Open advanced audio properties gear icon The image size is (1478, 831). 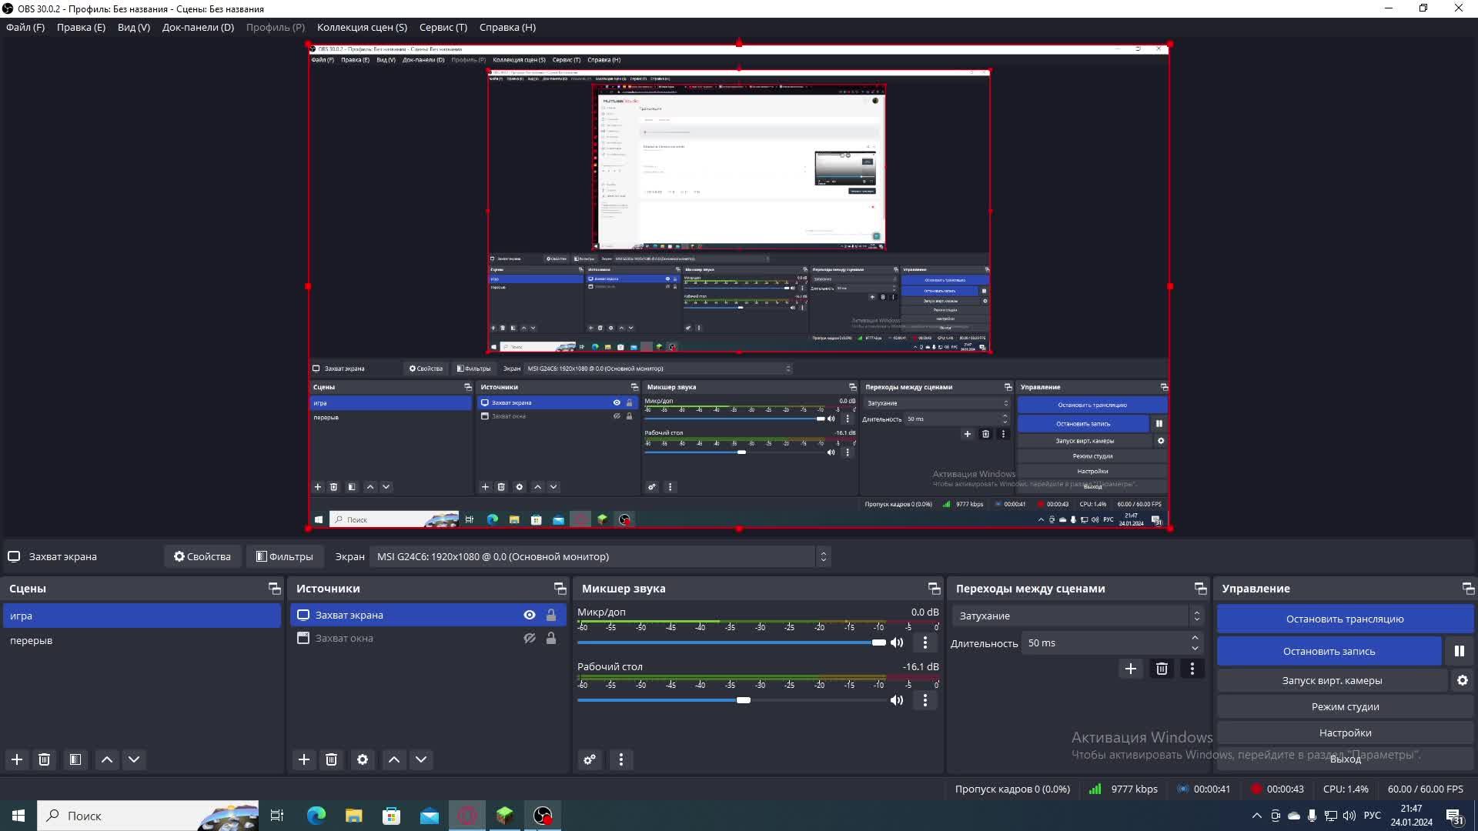[x=590, y=759]
